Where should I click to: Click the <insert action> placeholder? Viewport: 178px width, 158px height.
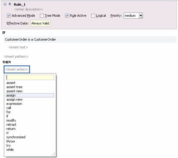[x=17, y=69]
